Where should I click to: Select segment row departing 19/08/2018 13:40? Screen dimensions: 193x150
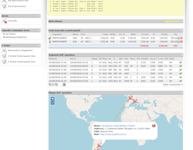116,77
